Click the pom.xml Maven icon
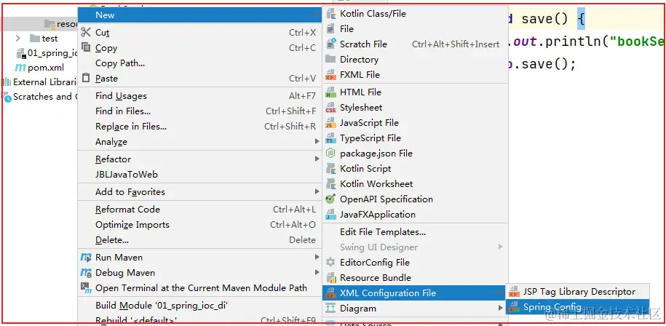 click(20, 68)
